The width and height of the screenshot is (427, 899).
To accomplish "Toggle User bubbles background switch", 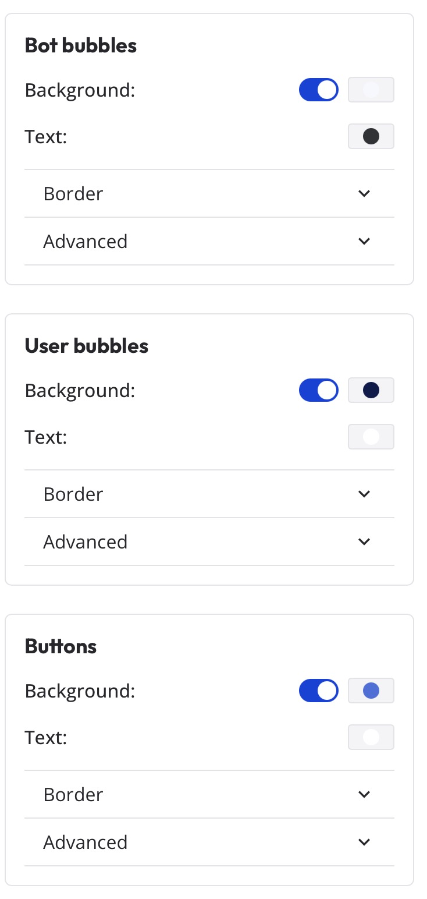I will click(318, 391).
